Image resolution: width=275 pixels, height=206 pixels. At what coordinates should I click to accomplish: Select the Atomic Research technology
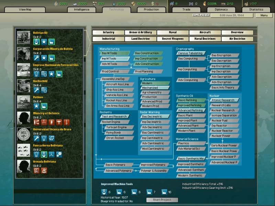(x=225, y=100)
